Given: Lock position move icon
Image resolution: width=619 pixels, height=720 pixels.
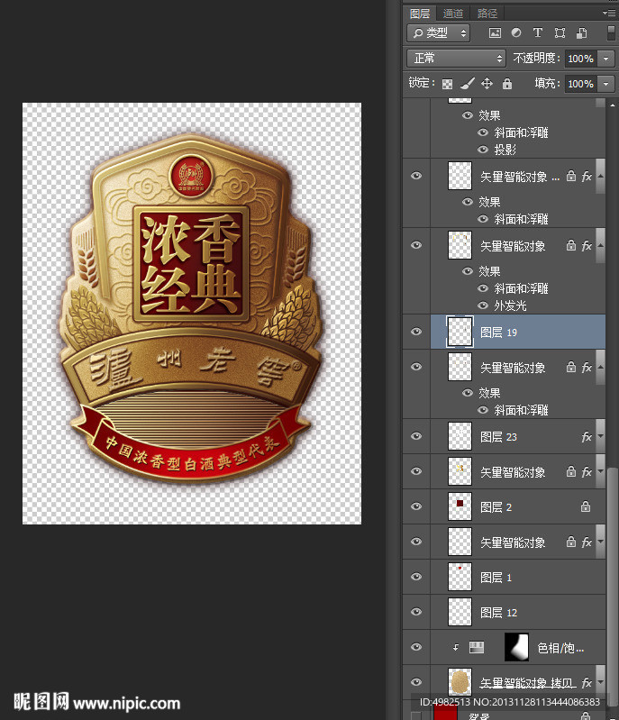Looking at the screenshot, I should (487, 84).
